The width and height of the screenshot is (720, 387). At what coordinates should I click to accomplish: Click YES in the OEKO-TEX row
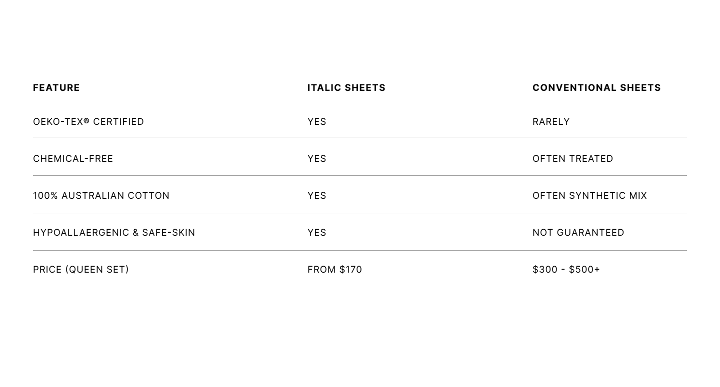click(x=317, y=122)
